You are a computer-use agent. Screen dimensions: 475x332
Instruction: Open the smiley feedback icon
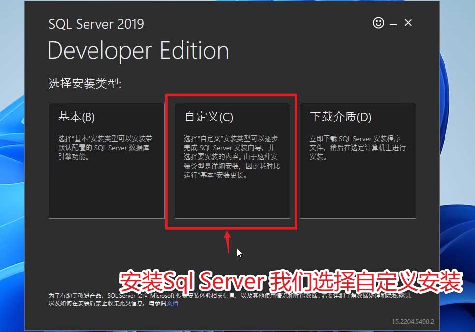point(378,23)
